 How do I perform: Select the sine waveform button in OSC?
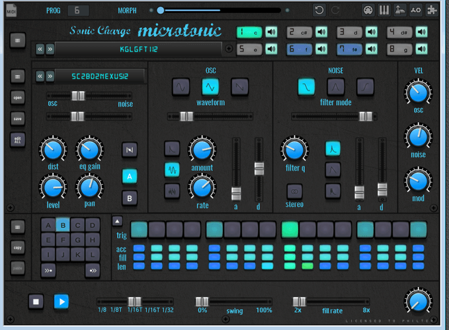coord(210,86)
